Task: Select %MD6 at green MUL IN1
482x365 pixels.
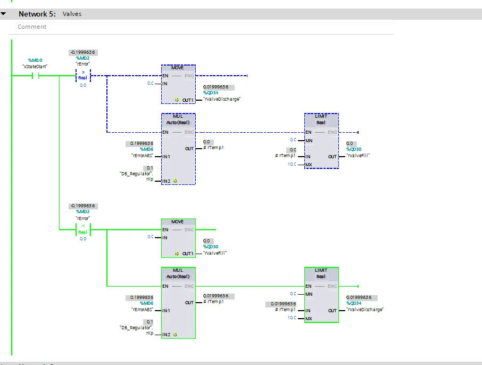Action: [146, 303]
